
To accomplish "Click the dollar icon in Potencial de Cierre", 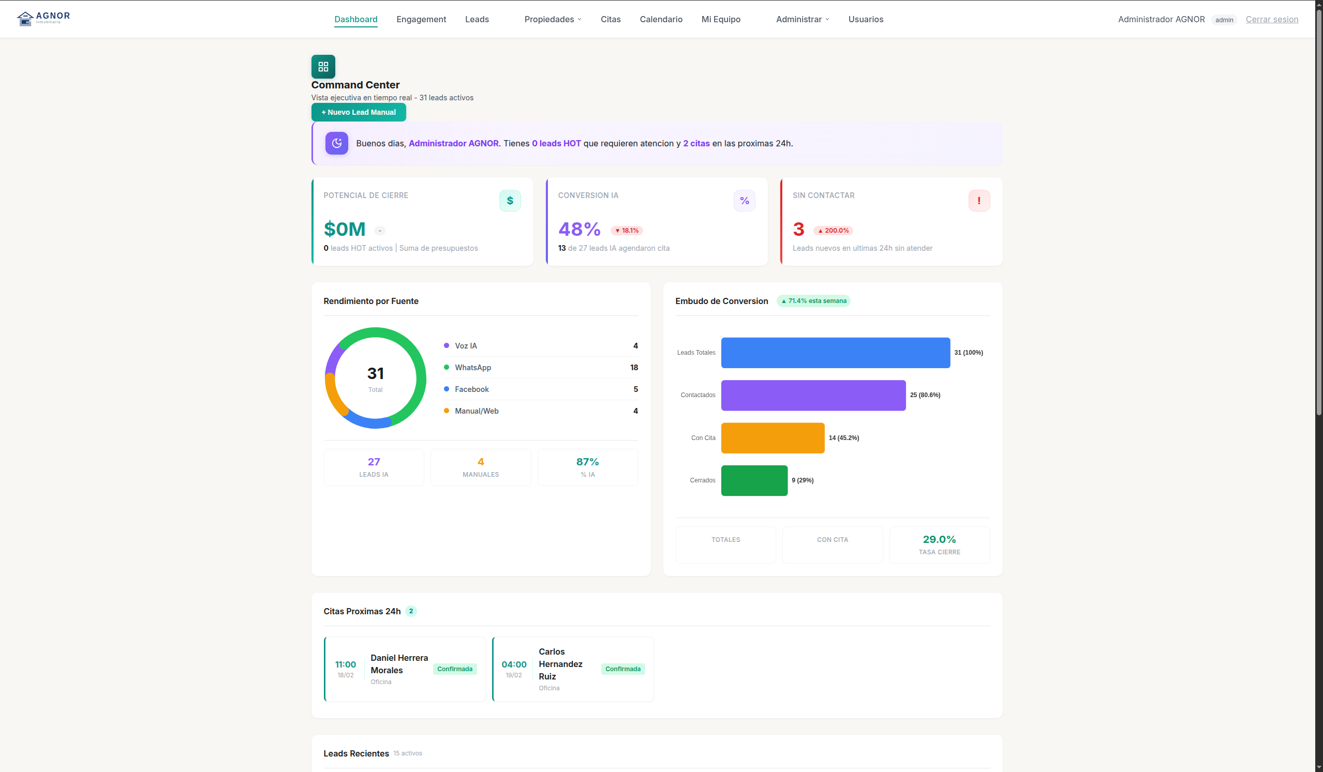I will (510, 201).
